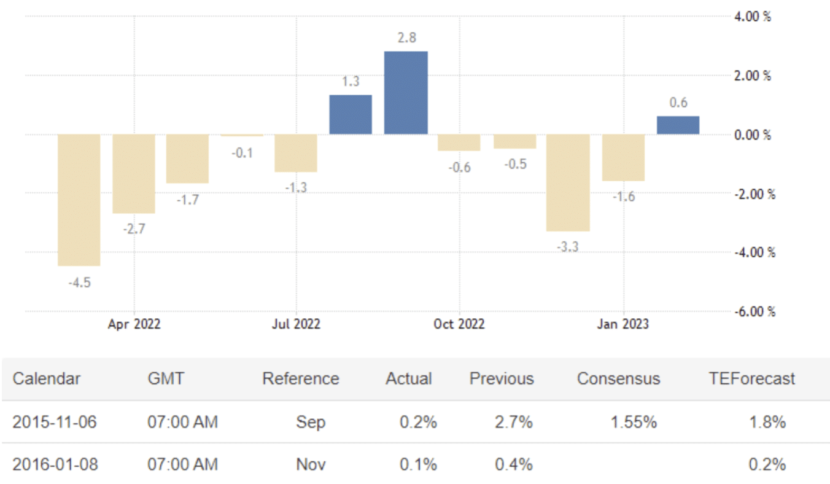Click the Nov reference cell
Screen dimensions: 830x484
pyautogui.click(x=311, y=464)
